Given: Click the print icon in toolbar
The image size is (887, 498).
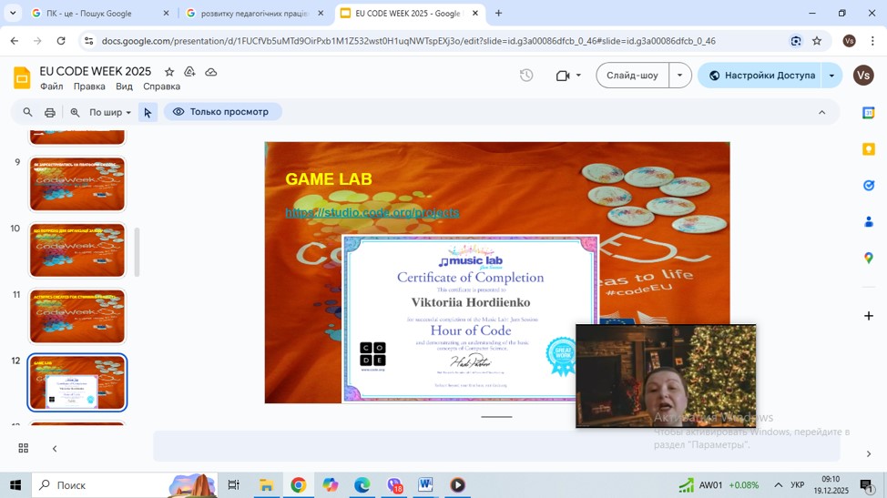Looking at the screenshot, I should (x=50, y=113).
